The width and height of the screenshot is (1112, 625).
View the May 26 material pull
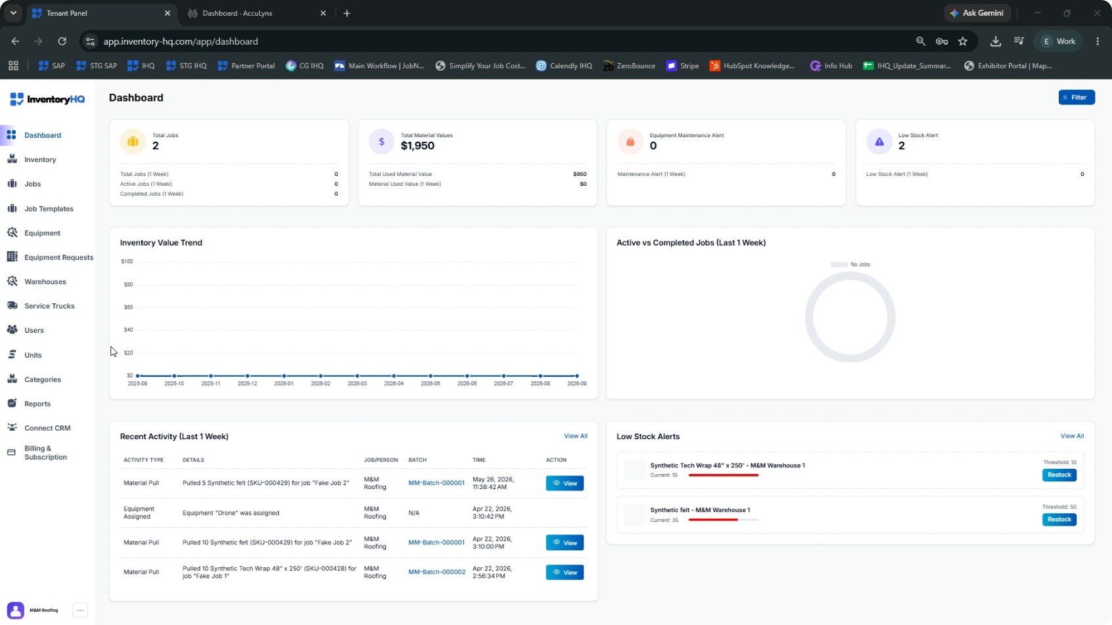pos(565,483)
